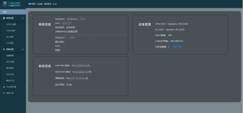243x113 pixels.
Task: Open WiFi设置 in the sidebar
Action: [10, 37]
